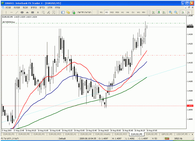Open the קובץ (File) menu

(x=8, y=7)
